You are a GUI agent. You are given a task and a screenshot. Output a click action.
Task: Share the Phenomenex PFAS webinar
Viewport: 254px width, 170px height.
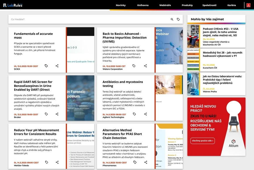click(x=145, y=162)
